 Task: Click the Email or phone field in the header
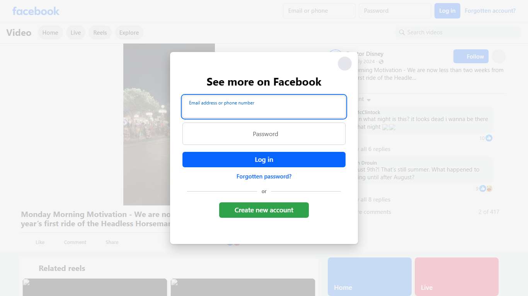tap(319, 11)
